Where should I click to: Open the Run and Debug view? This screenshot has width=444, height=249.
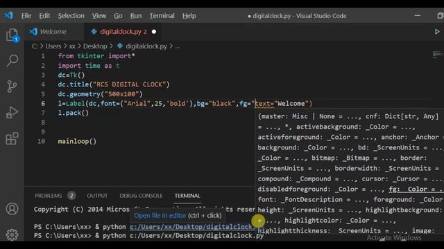point(12,112)
